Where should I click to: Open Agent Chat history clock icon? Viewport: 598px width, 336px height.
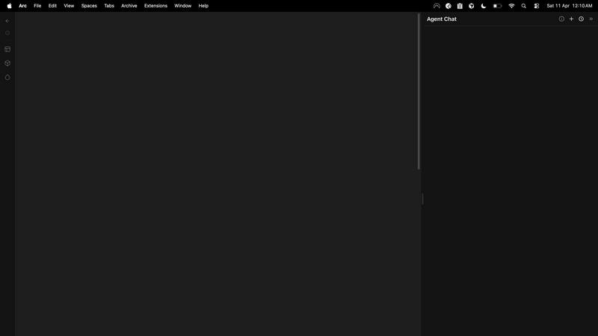pyautogui.click(x=581, y=19)
